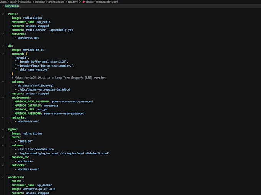The width and height of the screenshot is (261, 195).
Task: Click 'build: .' in wordpress service
Action: pos(18,181)
